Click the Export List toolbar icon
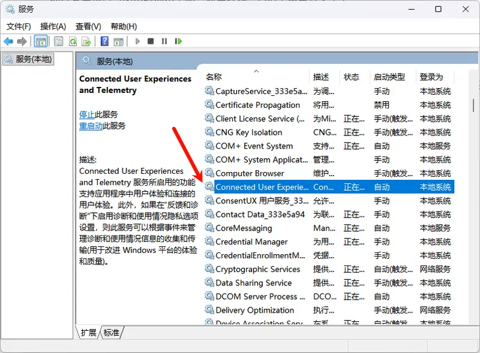480x353 pixels. 86,41
